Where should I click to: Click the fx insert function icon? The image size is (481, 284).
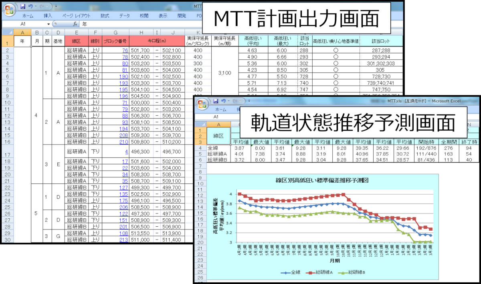(x=75, y=24)
